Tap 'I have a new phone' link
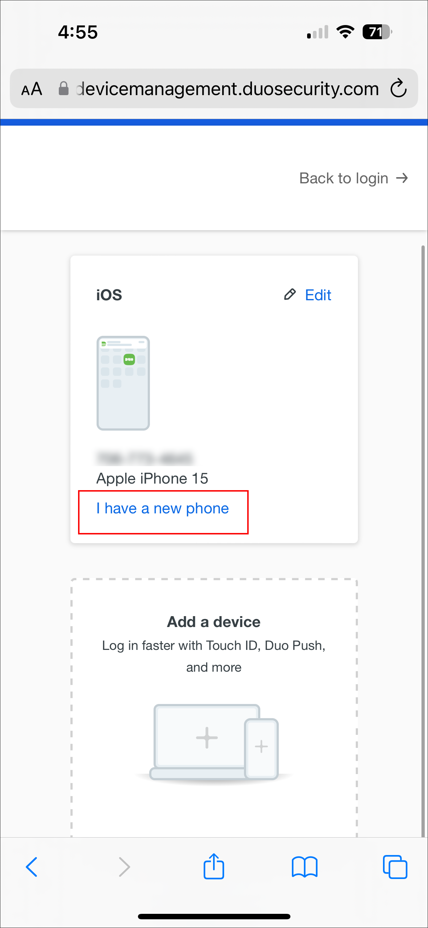Screen dimensions: 428x928 162,508
